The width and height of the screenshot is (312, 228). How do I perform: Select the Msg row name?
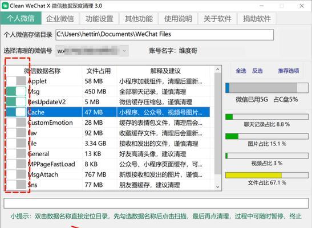pyautogui.click(x=34, y=92)
